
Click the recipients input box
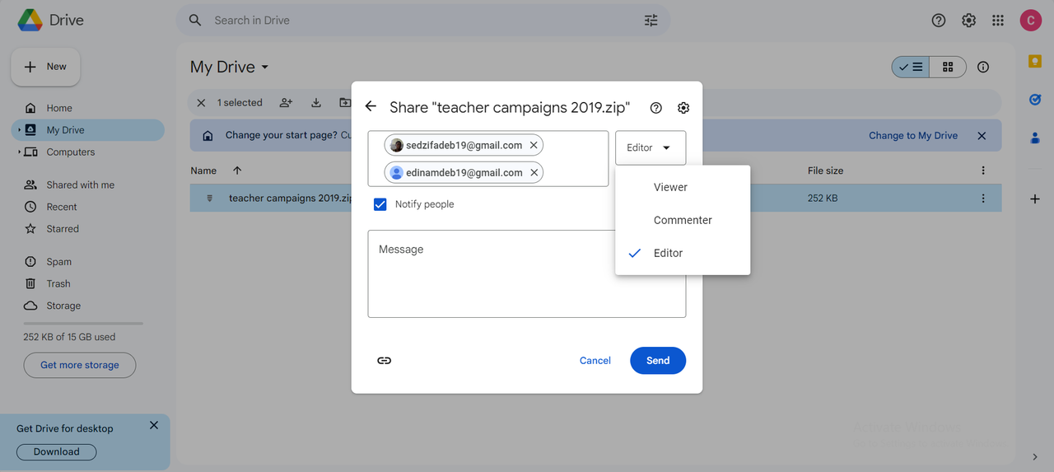coord(488,158)
